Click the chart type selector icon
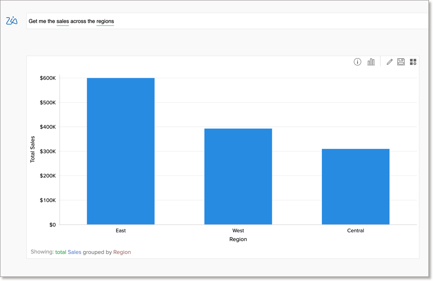The width and height of the screenshot is (433, 281). pyautogui.click(x=371, y=61)
